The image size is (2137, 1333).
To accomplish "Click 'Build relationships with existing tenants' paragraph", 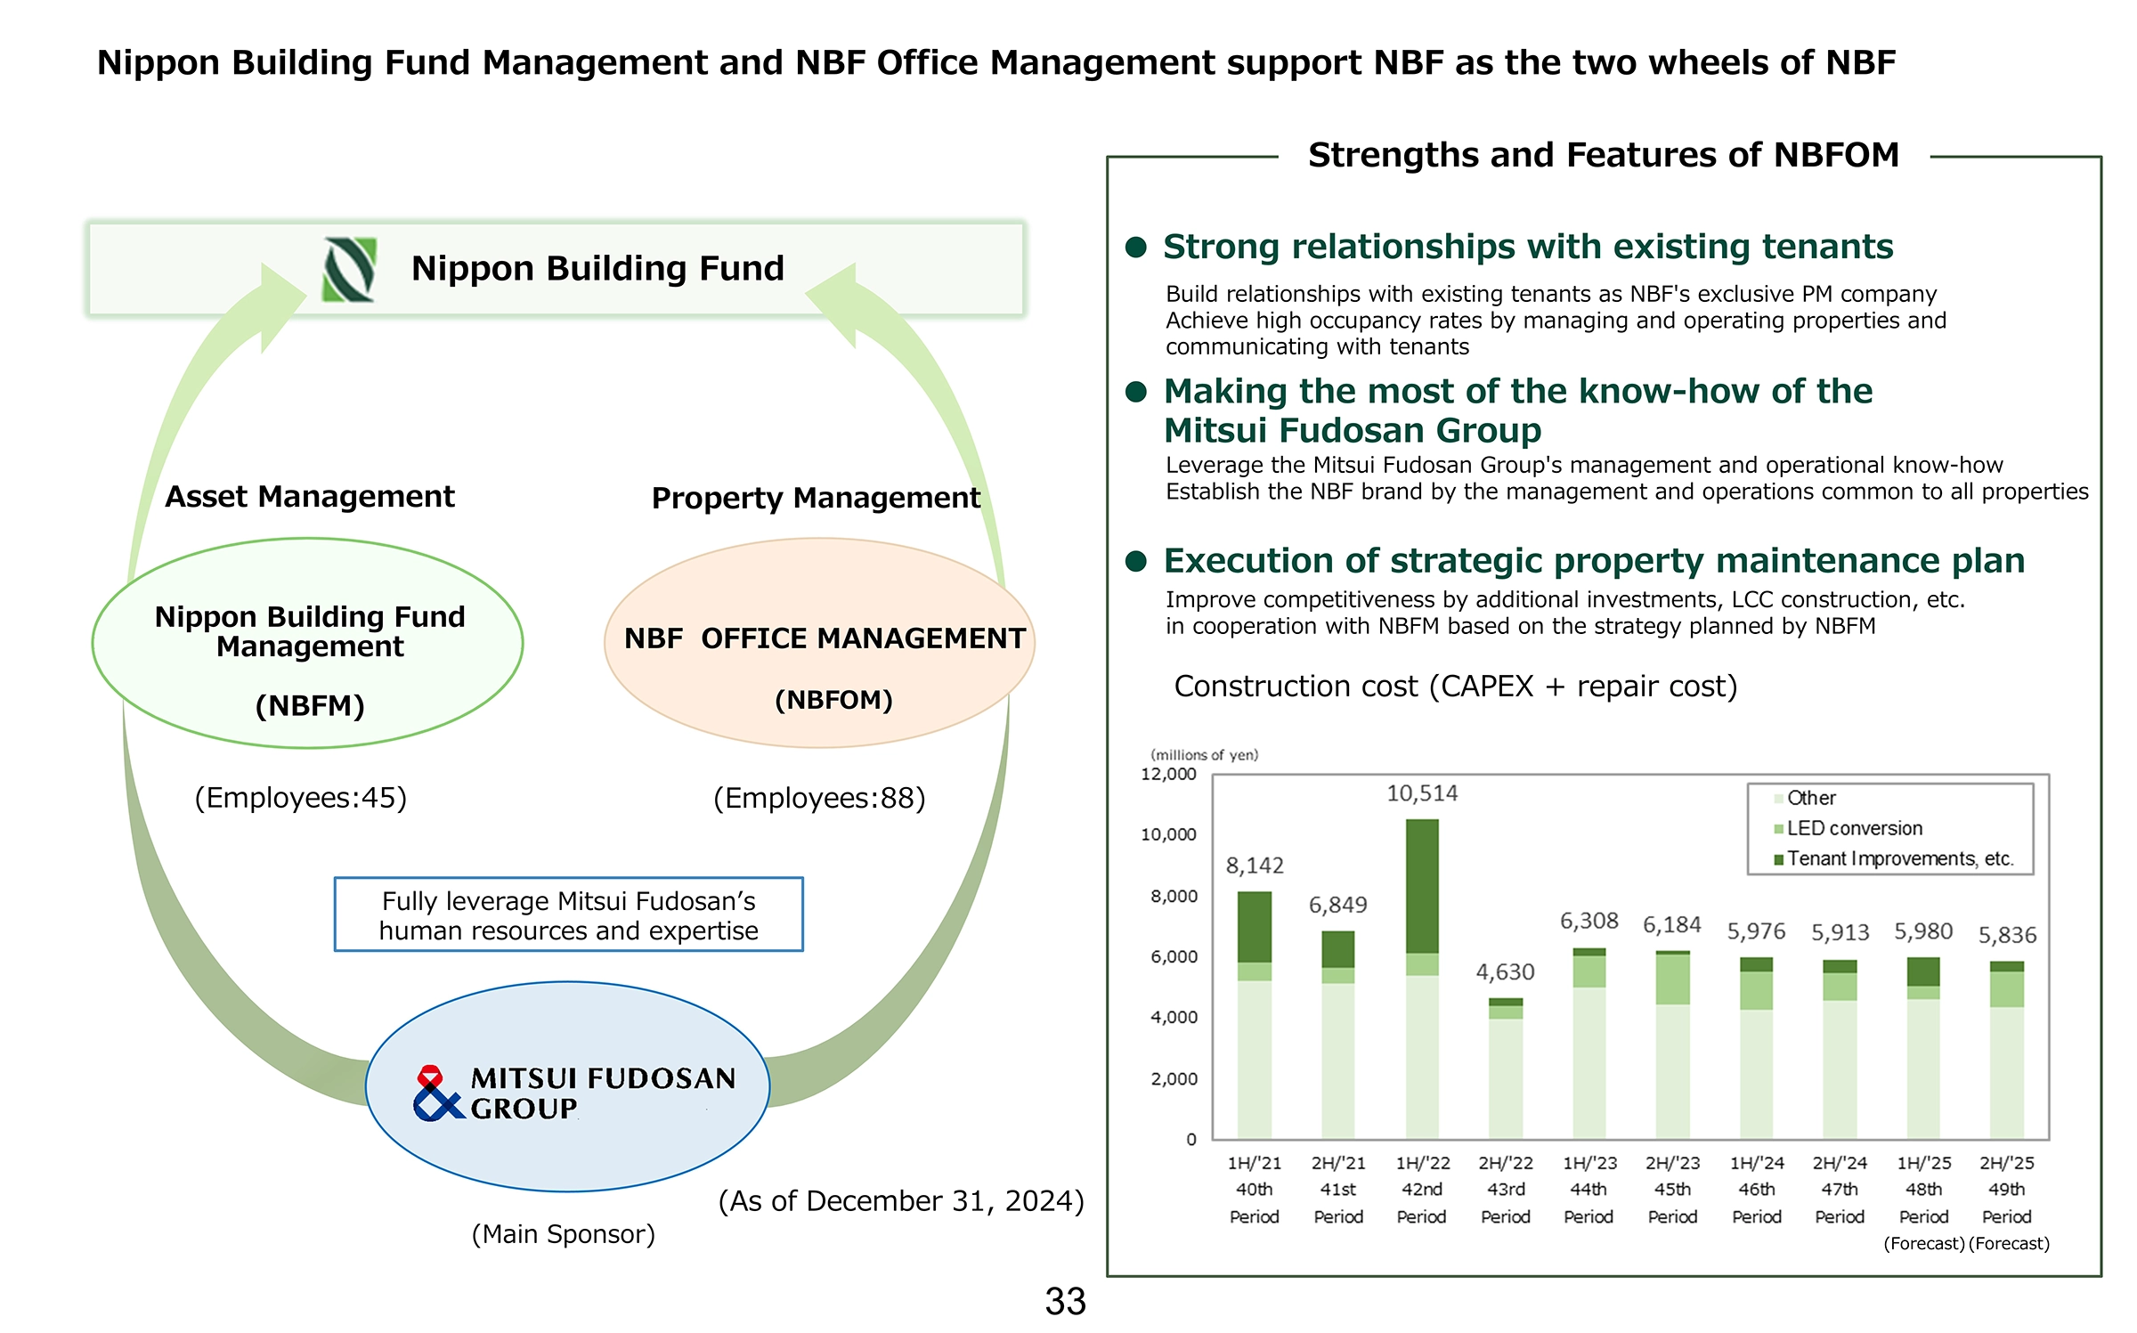I will pos(1556,321).
